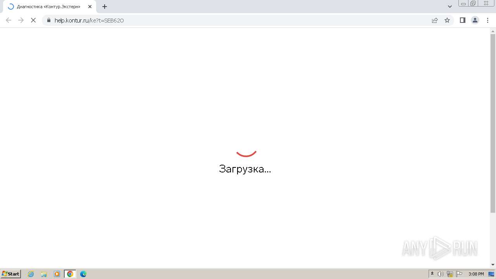Open Windows Start menu
This screenshot has width=496, height=279.
coord(11,274)
